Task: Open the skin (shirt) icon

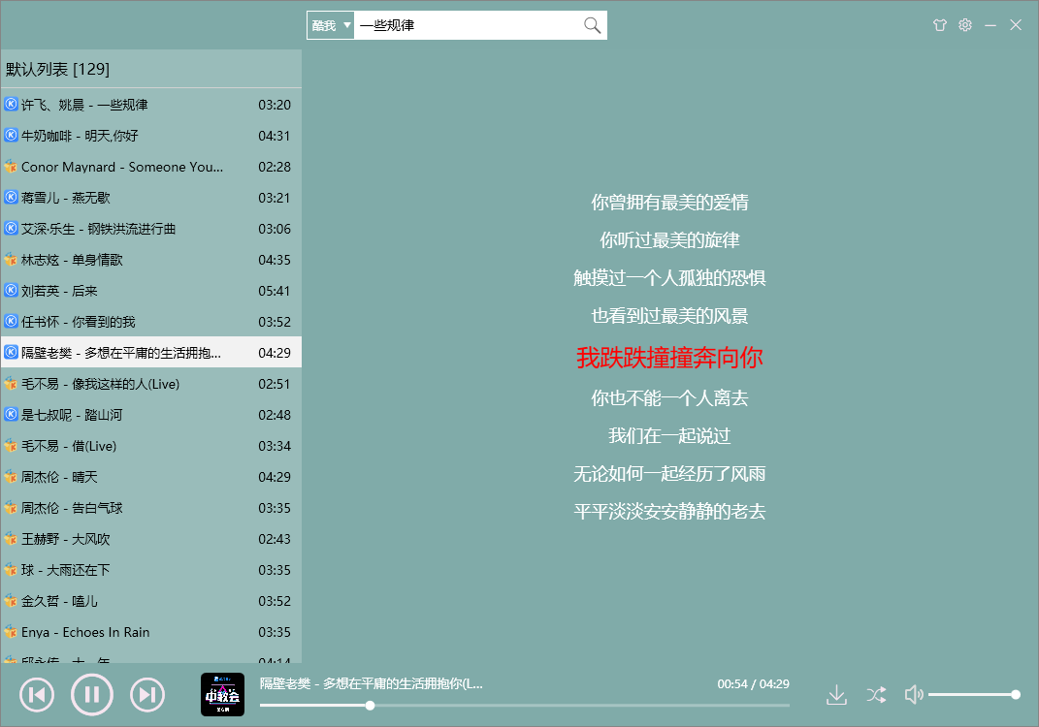Action: (x=939, y=25)
